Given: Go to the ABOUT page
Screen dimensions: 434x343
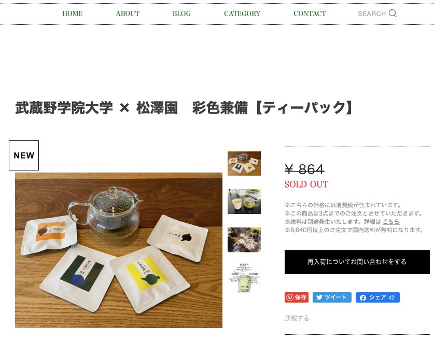Looking at the screenshot, I should pos(128,13).
